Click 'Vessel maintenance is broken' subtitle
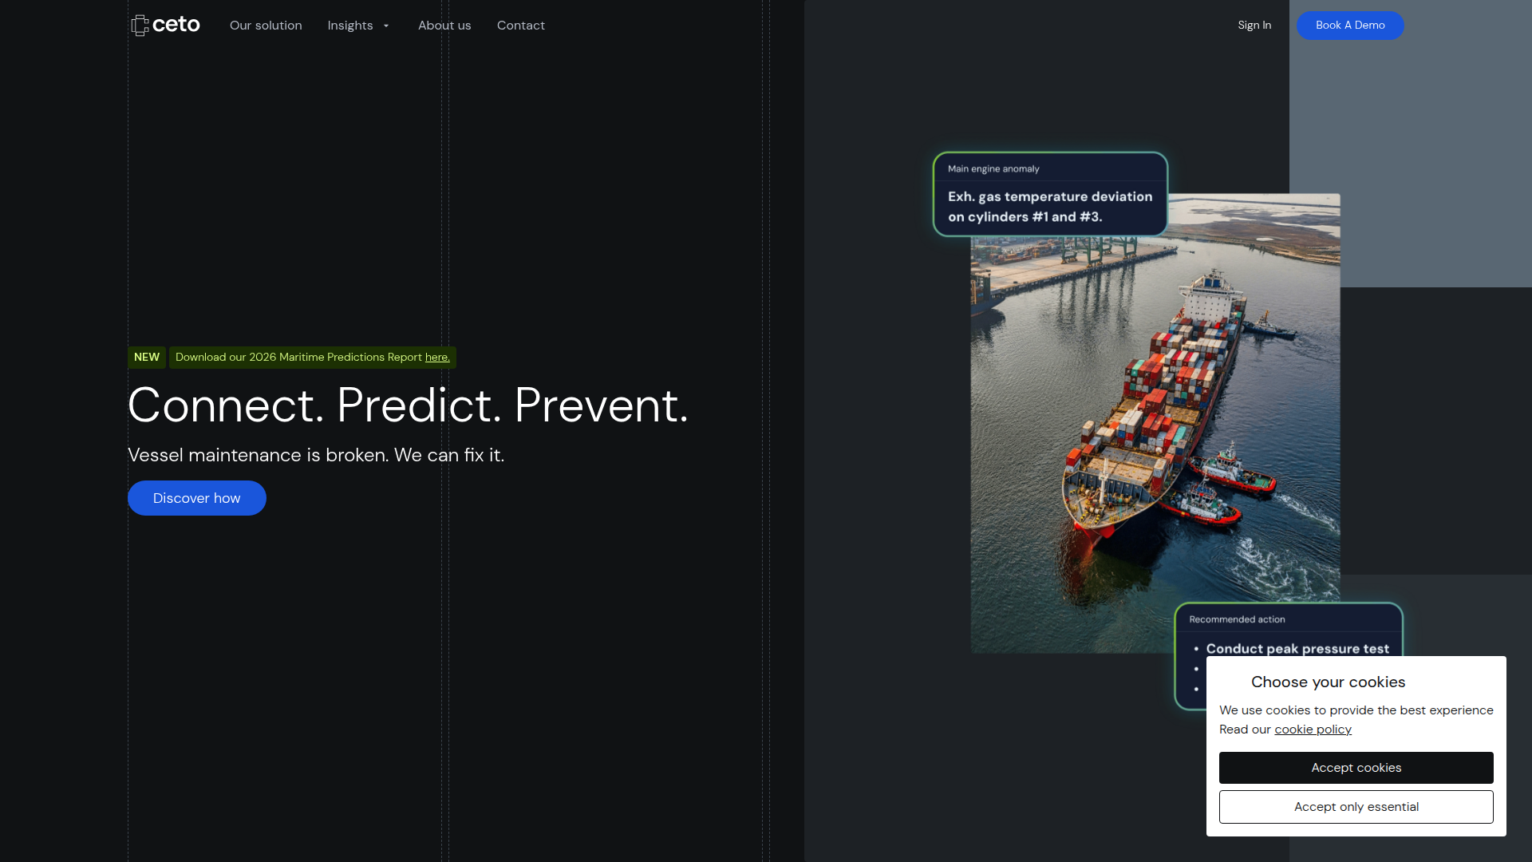Viewport: 1532px width, 862px height. (316, 455)
